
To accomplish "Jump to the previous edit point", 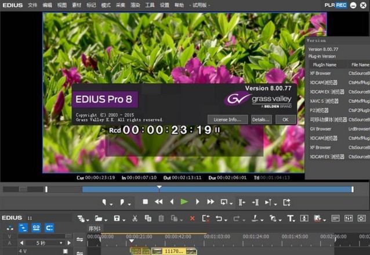I will tap(242, 202).
